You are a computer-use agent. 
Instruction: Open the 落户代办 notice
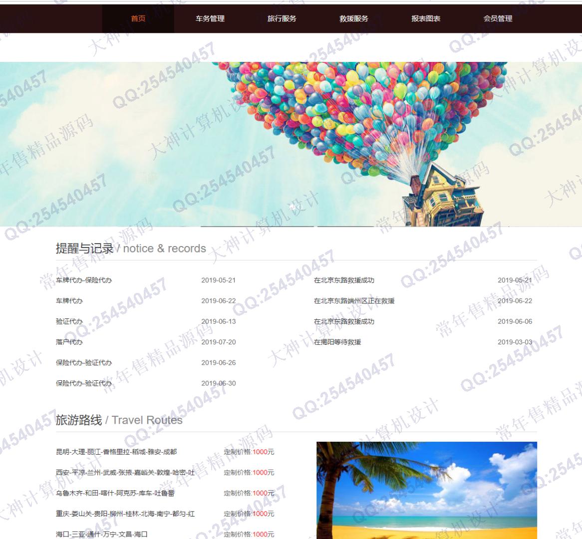click(x=69, y=342)
